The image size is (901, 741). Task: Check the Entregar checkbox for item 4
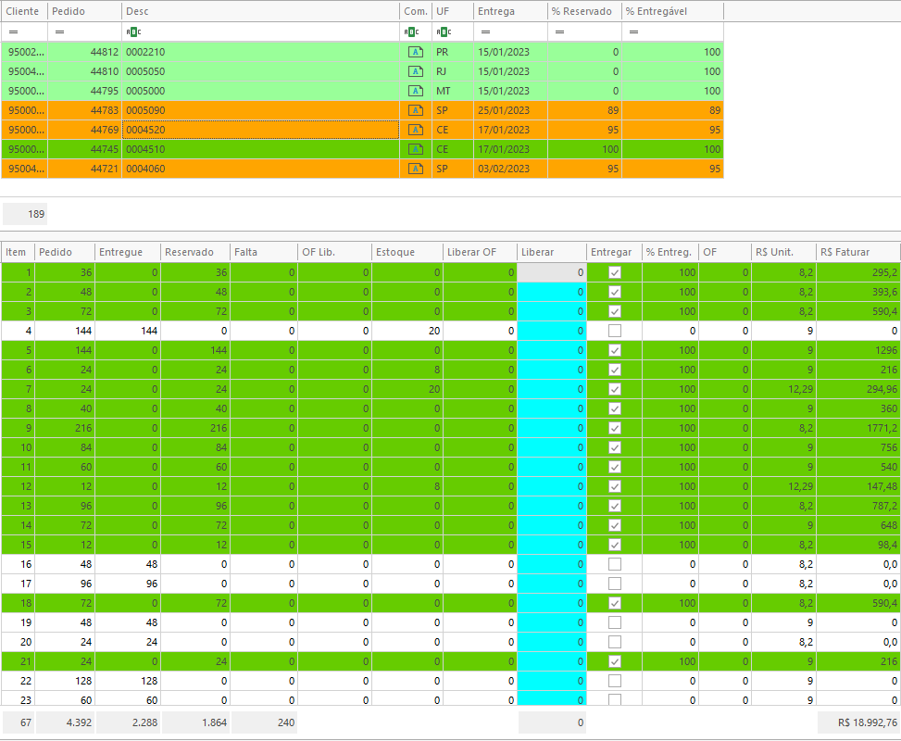click(x=615, y=331)
